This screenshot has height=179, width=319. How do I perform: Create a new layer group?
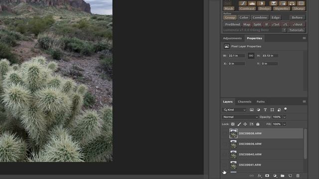pyautogui.click(x=283, y=176)
